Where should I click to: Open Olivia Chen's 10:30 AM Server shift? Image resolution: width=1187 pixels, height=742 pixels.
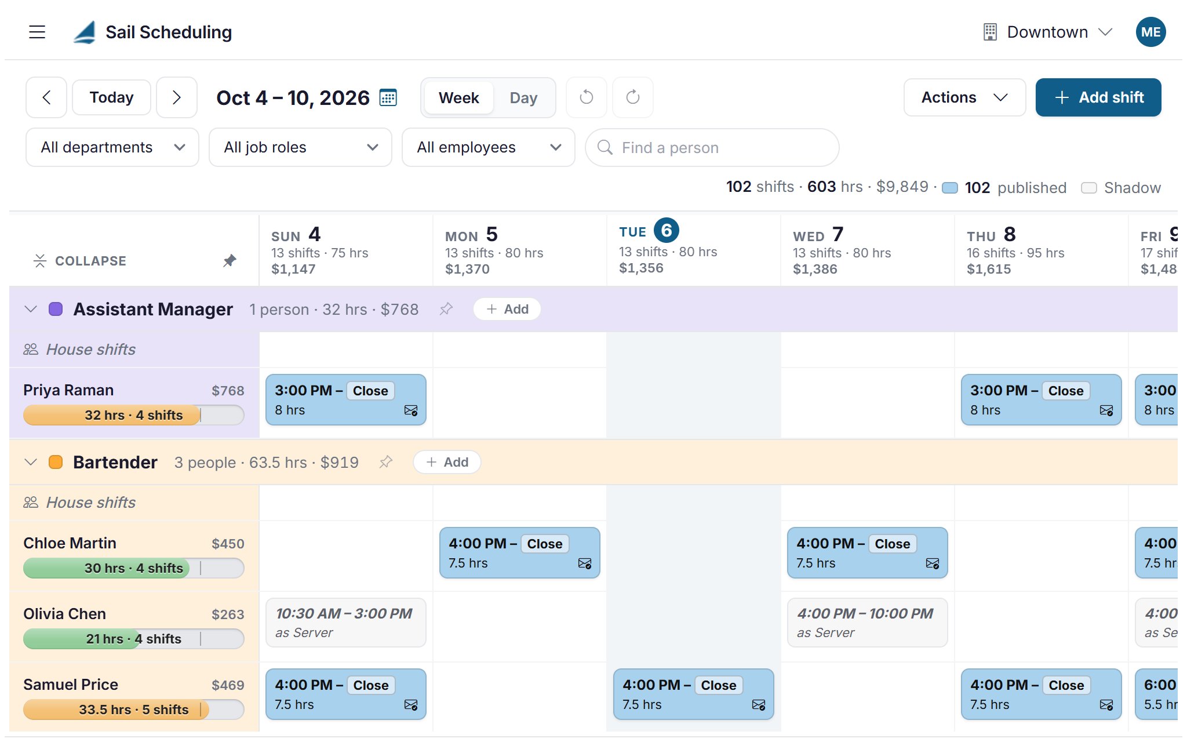(x=345, y=623)
